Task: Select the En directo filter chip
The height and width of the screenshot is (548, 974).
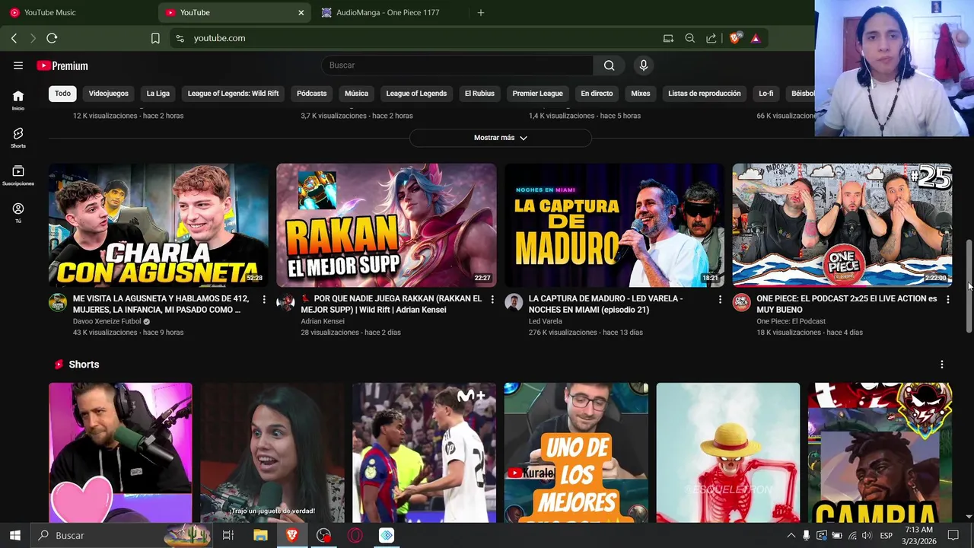Action: [597, 94]
